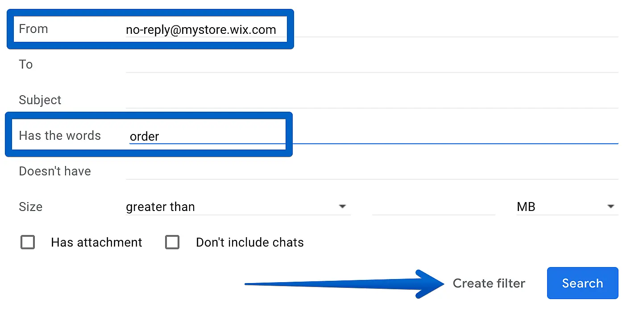Click the "From" field label
Screen dimensions: 639x316
[33, 29]
